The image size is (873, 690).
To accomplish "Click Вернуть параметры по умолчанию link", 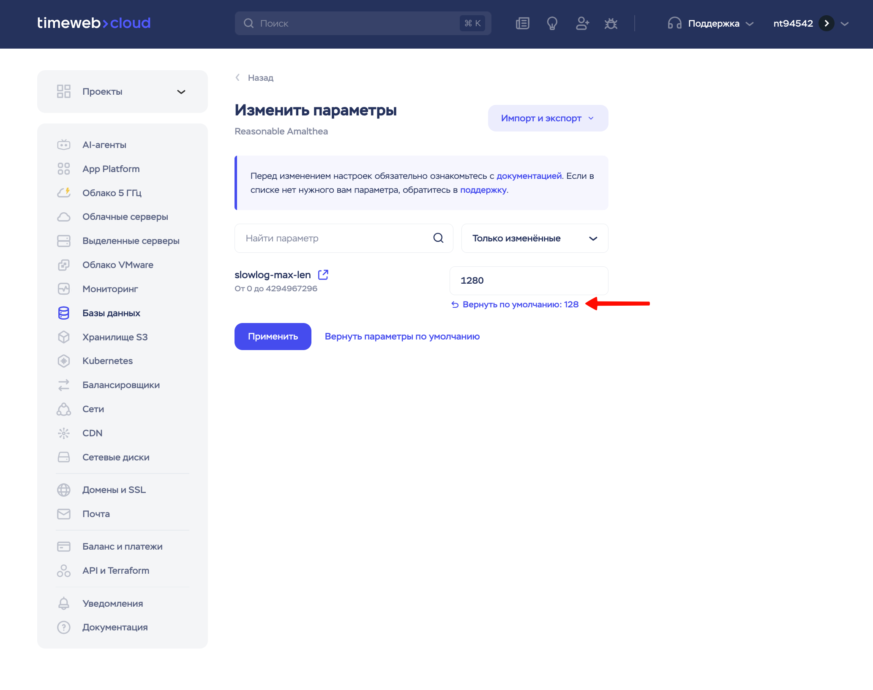I will pyautogui.click(x=402, y=337).
